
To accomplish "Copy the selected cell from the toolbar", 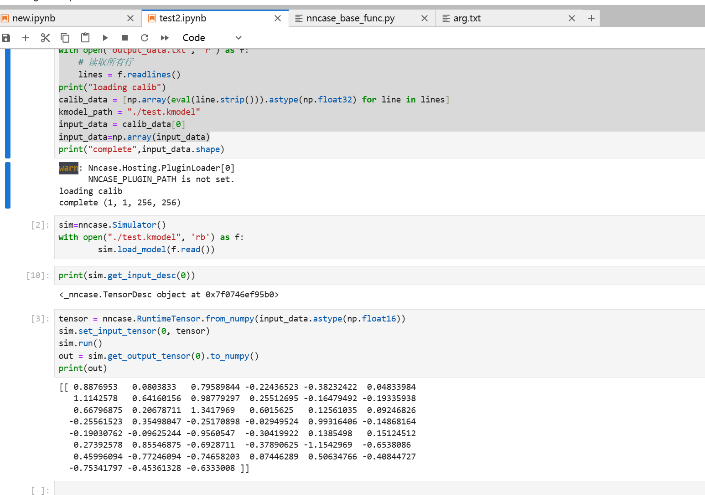I will 65,38.
